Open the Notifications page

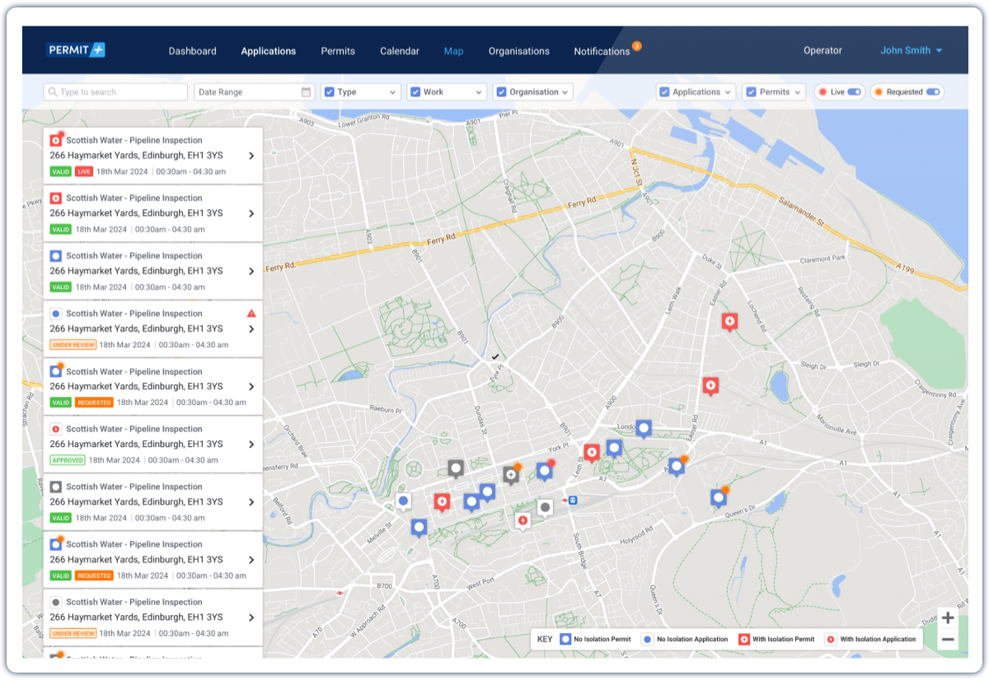click(602, 51)
